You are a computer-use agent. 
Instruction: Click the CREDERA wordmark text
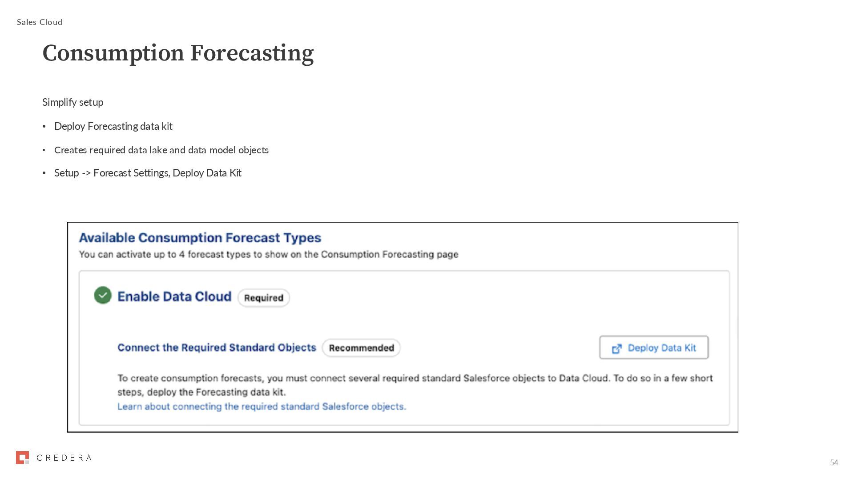[x=64, y=458]
